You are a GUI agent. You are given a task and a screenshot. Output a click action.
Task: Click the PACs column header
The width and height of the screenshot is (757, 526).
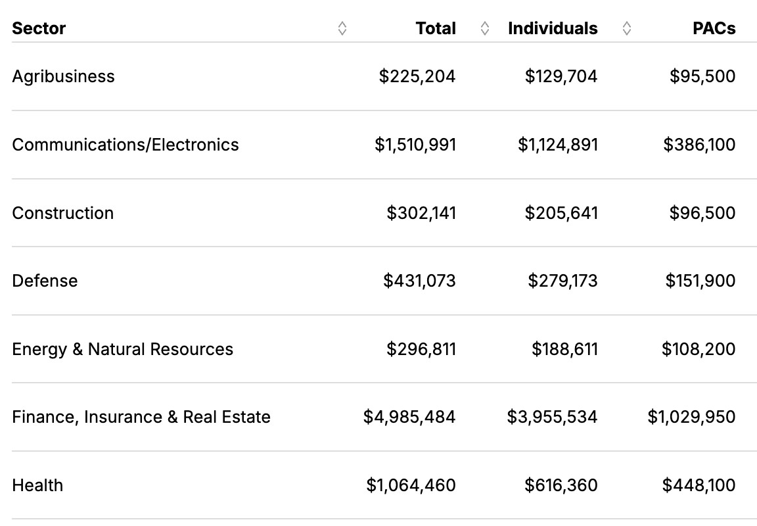point(714,28)
